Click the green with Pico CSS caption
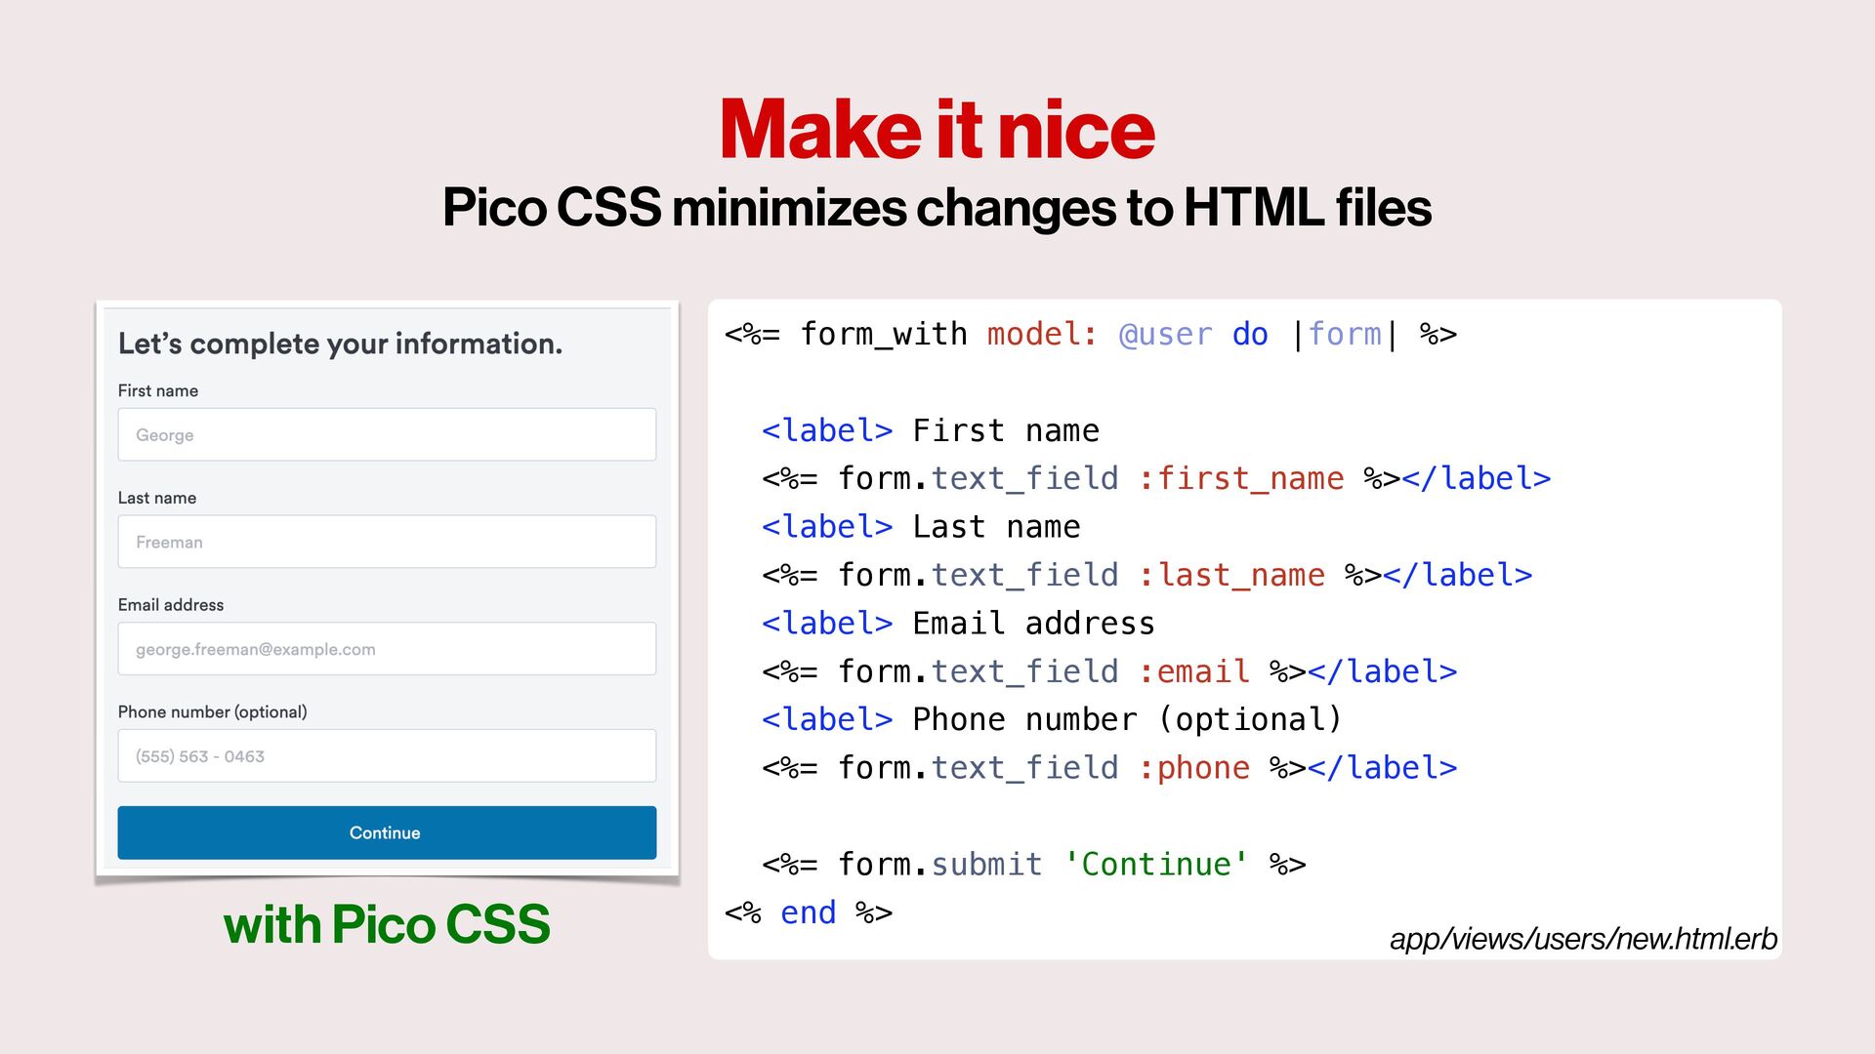 pyautogui.click(x=387, y=924)
